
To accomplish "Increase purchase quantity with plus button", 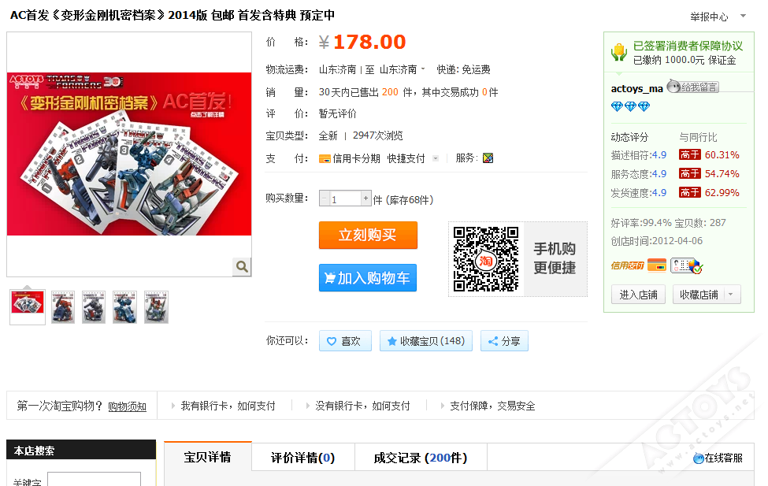I will [365, 198].
